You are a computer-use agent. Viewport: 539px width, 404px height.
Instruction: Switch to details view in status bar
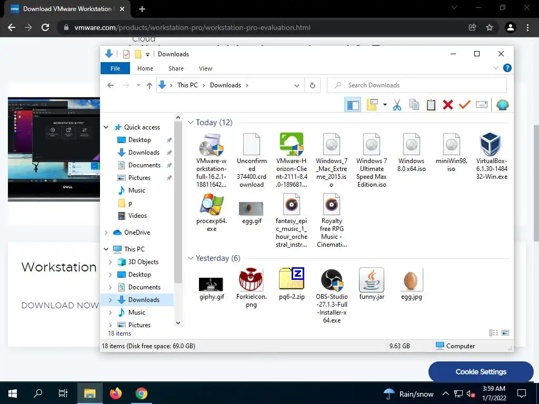(494, 332)
